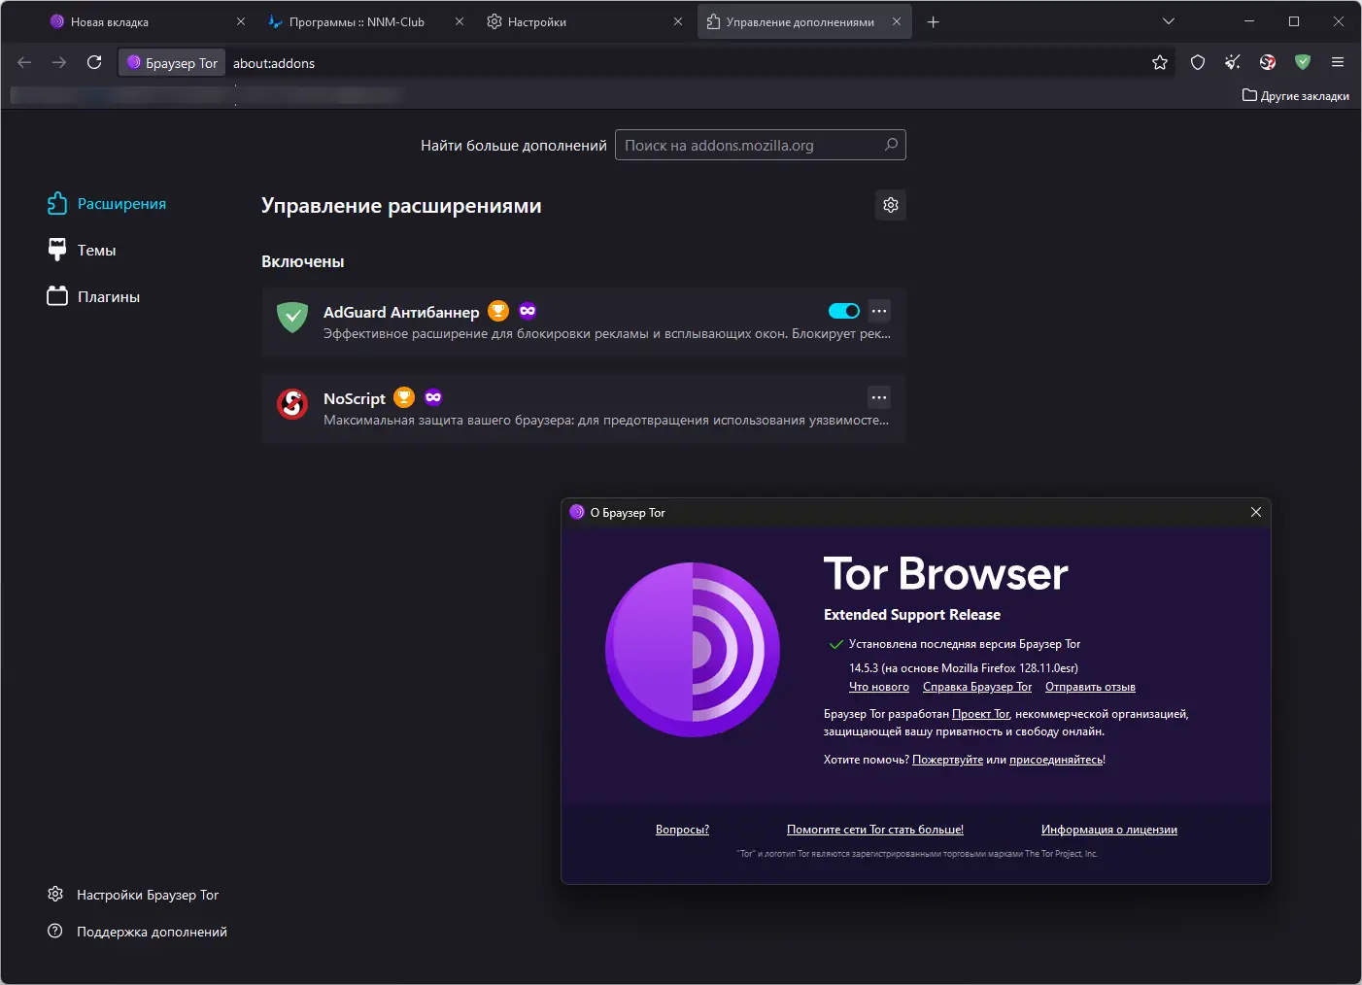Click the recommended trophy badge next to AdGuard
This screenshot has height=985, width=1362.
(x=498, y=311)
